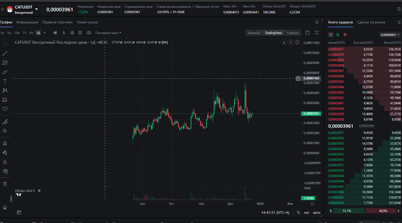402x223 pixels.
Task: Toggle percent scale on price axis
Action: [x=298, y=212]
